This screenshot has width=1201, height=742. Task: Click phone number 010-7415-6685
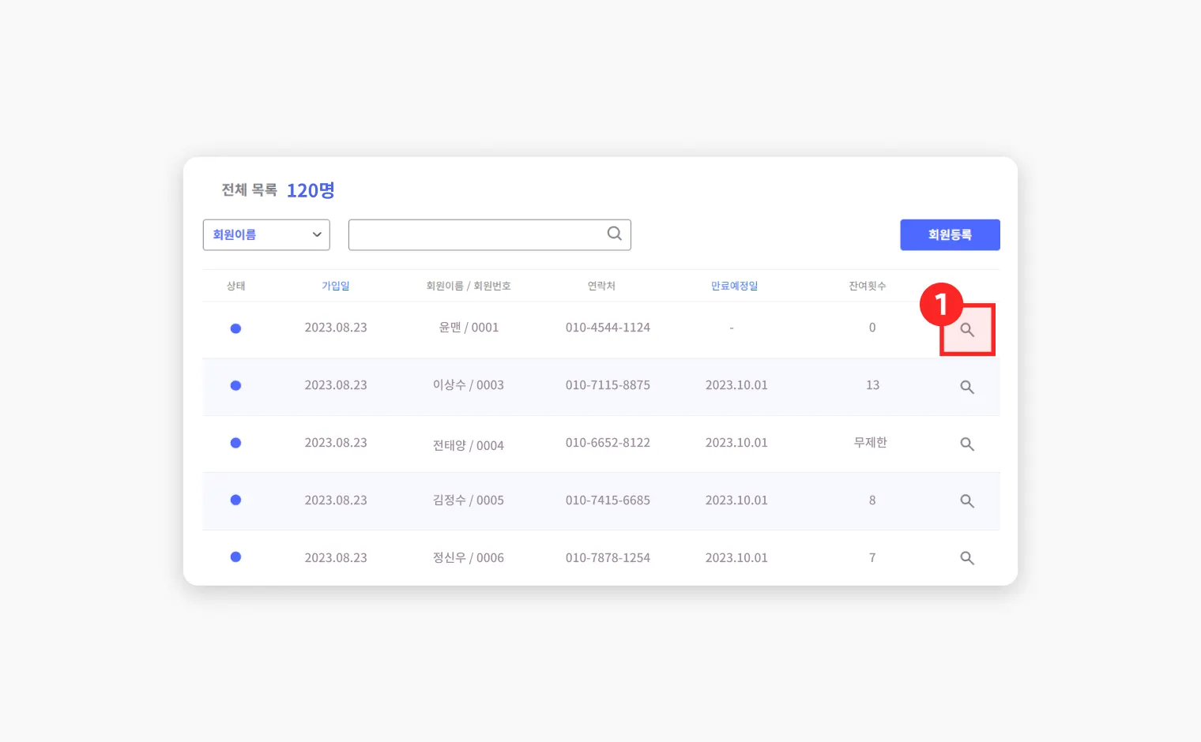coord(608,500)
